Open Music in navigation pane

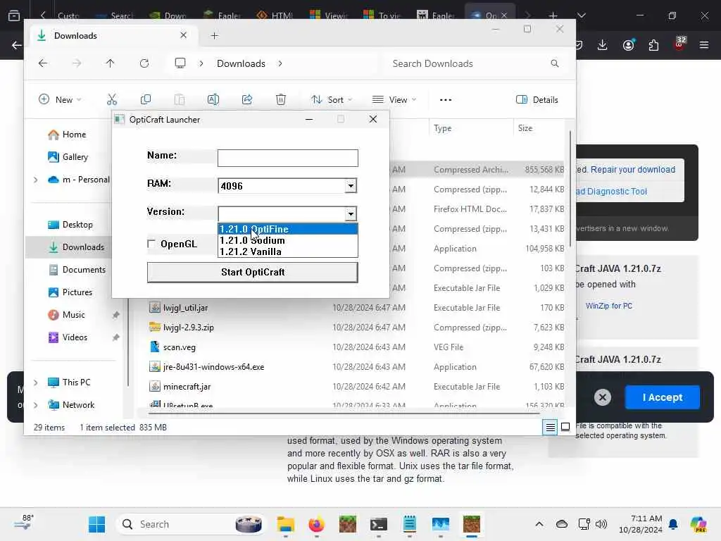pos(66,315)
